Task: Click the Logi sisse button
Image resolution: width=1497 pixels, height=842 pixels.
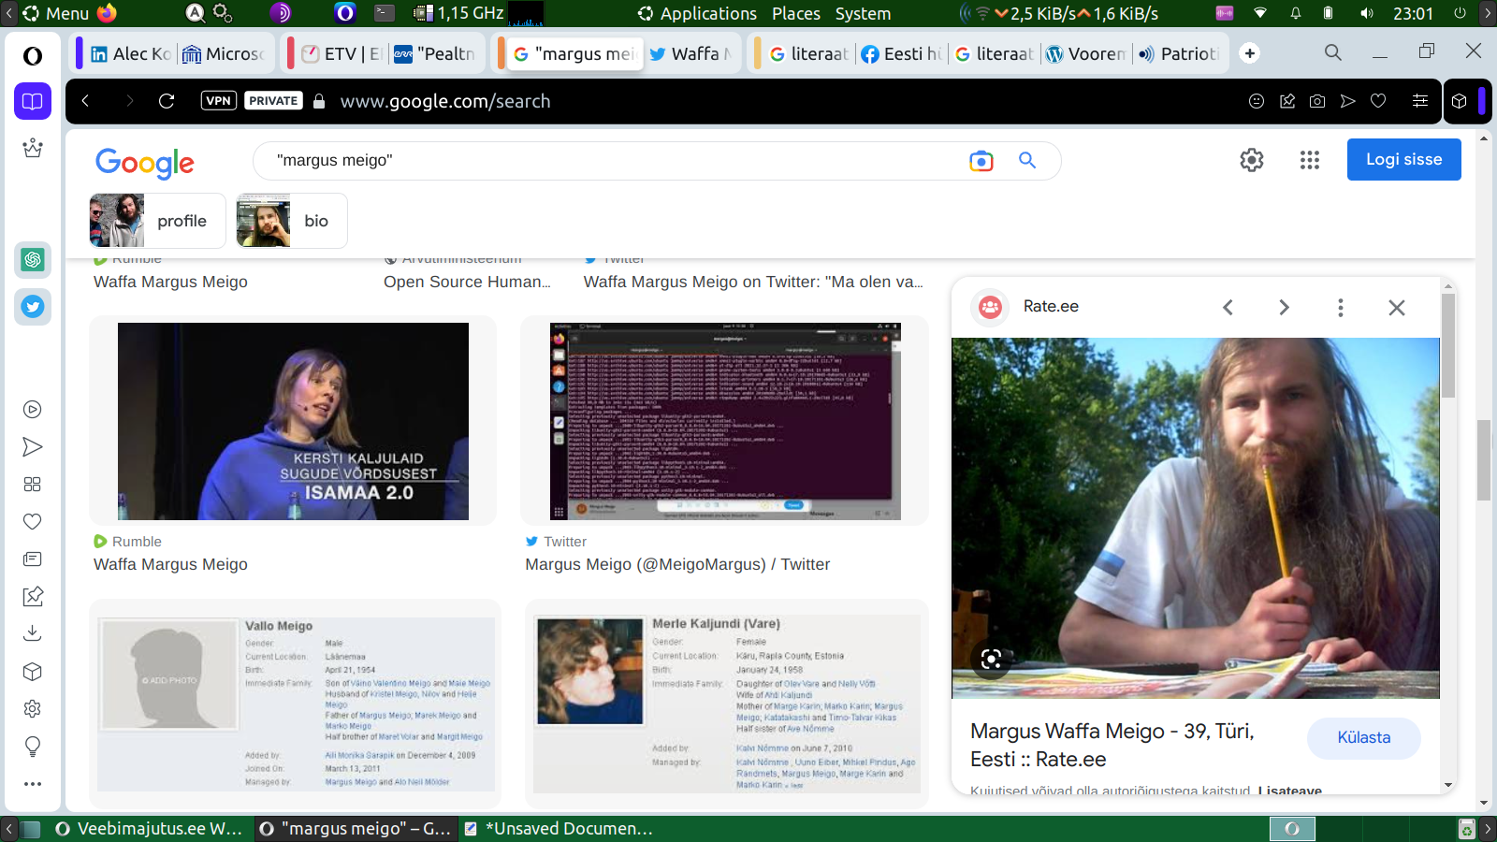Action: click(x=1403, y=160)
